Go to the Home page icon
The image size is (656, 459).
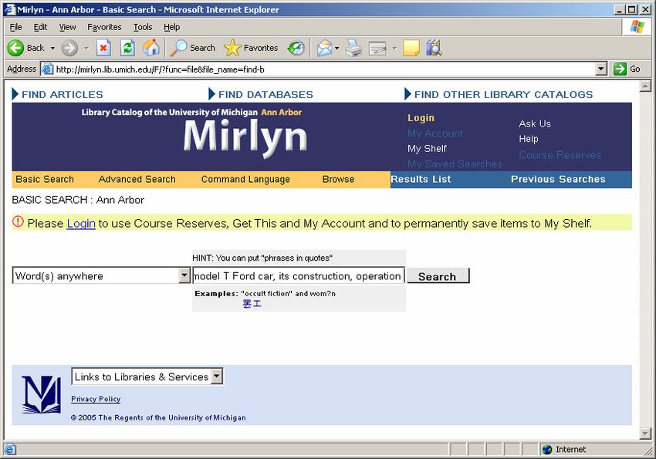(x=151, y=48)
